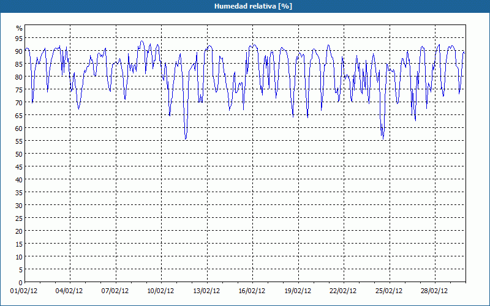Click the 10 value on the vertical axis

tap(20, 257)
